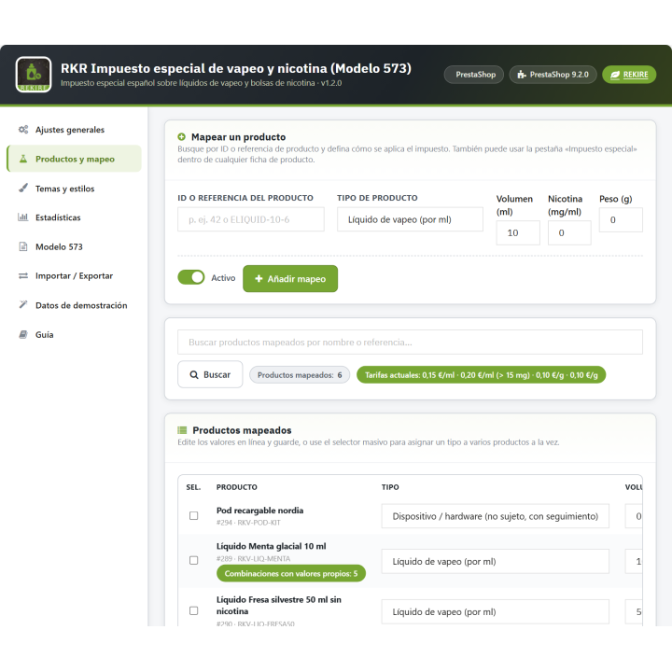Click the TIPO column header

point(390,487)
